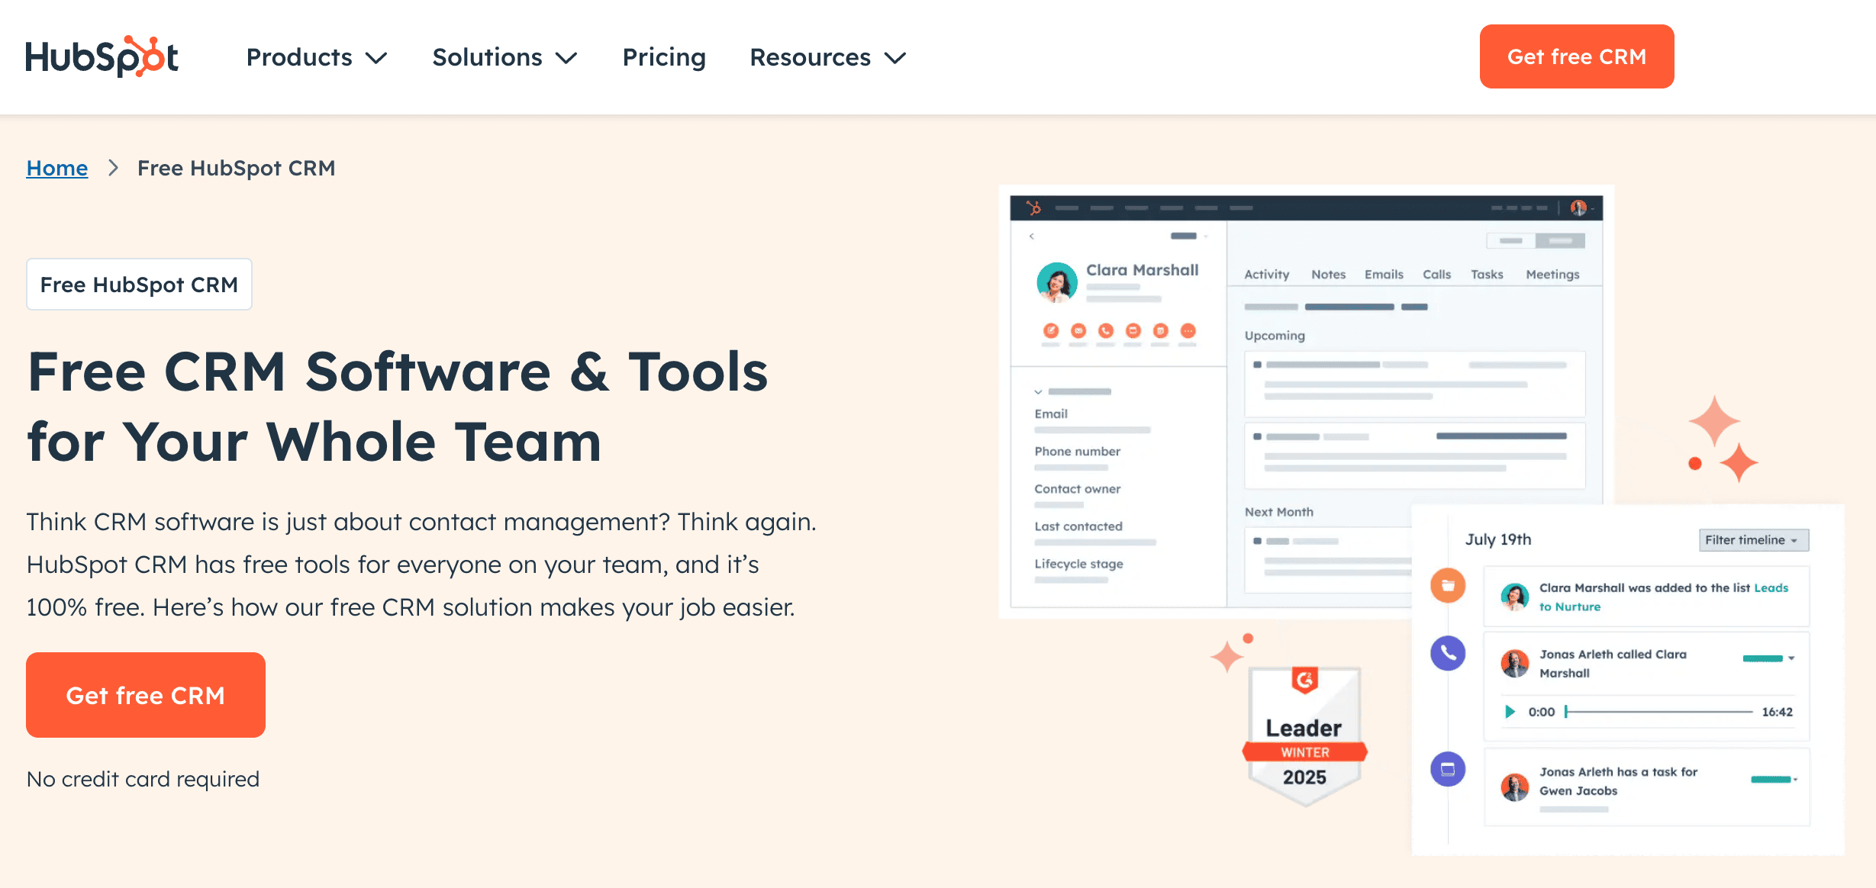Viewport: 1876px width, 888px height.
Task: Click the orange list icon next to timeline entry
Action: point(1447,586)
